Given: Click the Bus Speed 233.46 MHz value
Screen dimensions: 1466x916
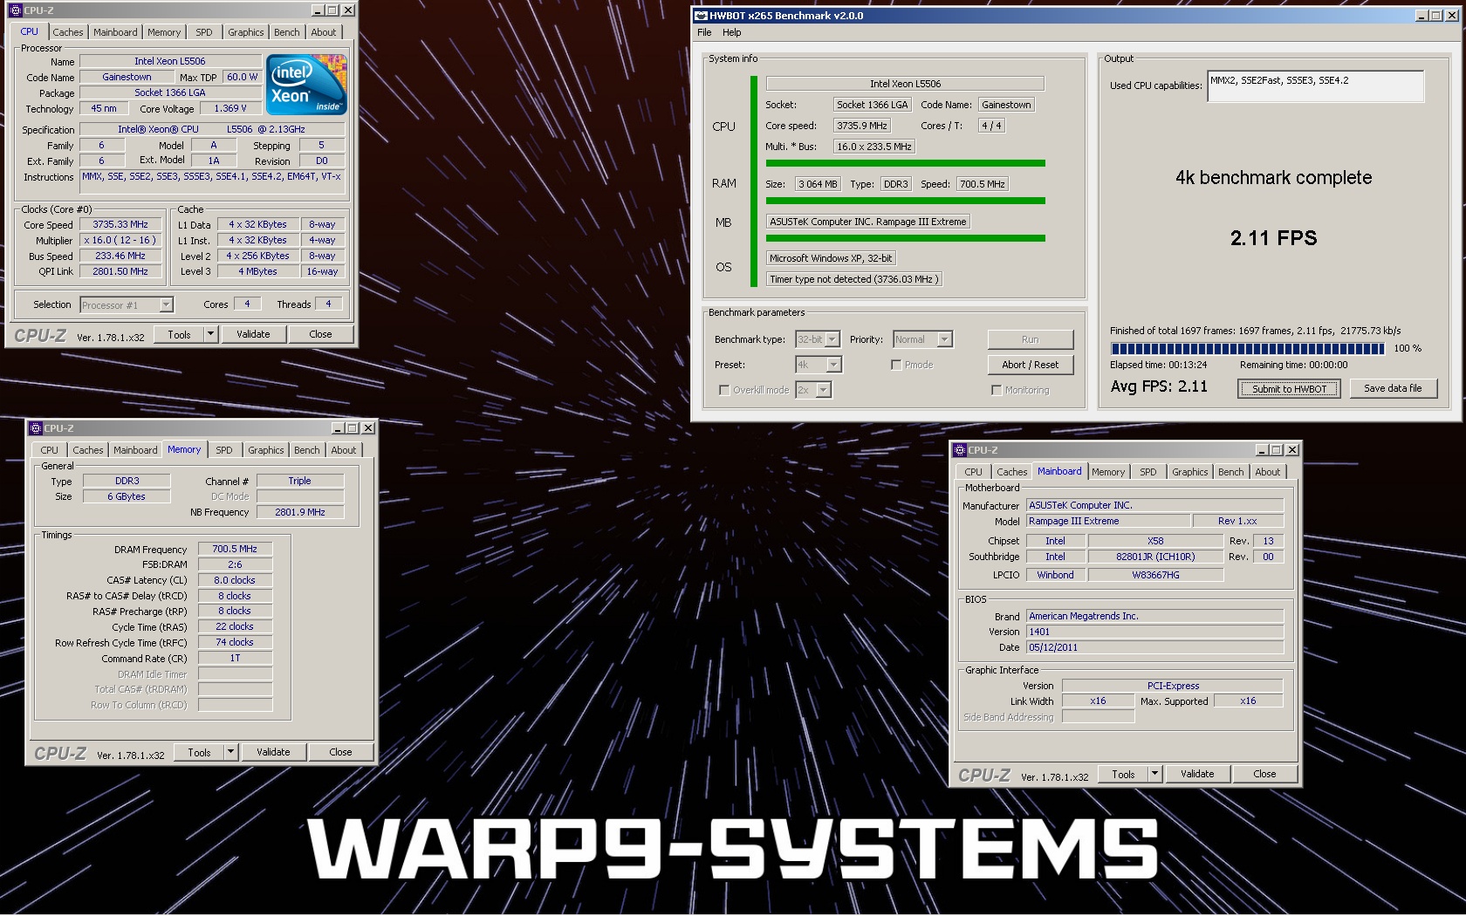Looking at the screenshot, I should [x=120, y=256].
